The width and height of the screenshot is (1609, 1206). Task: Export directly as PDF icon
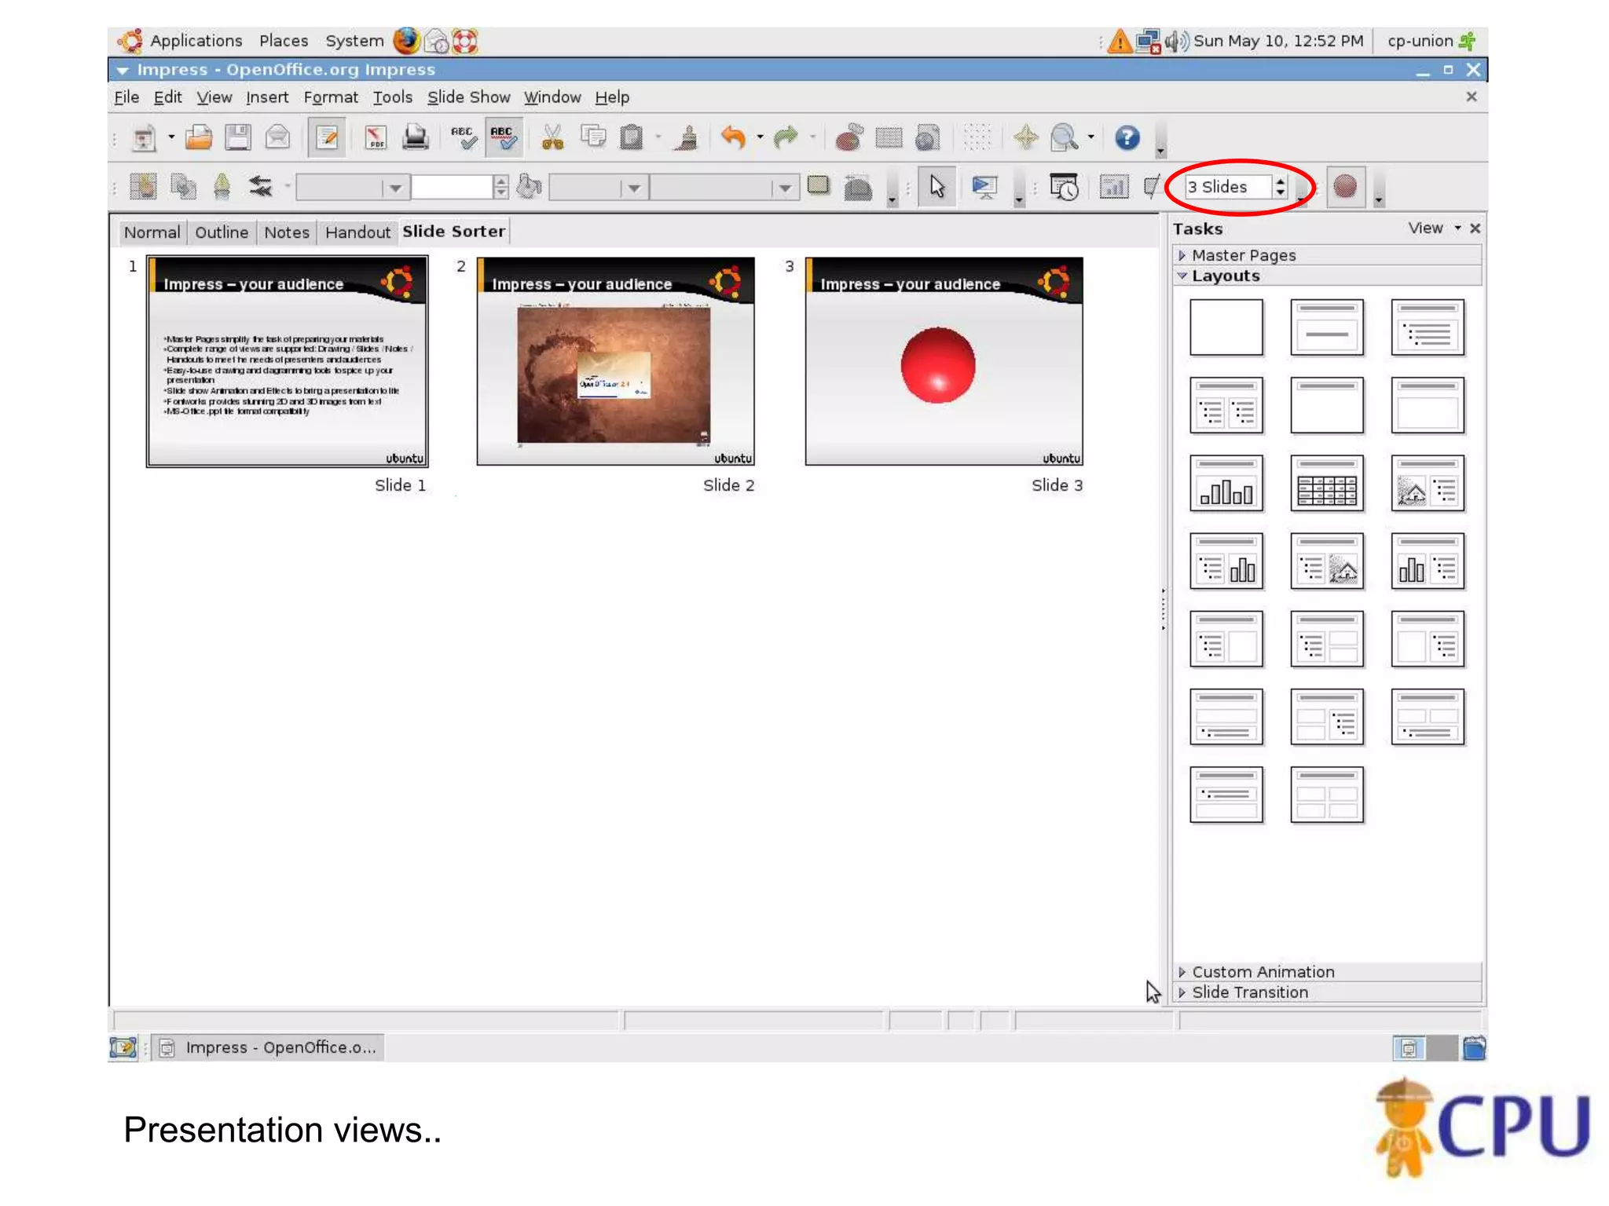pos(376,138)
